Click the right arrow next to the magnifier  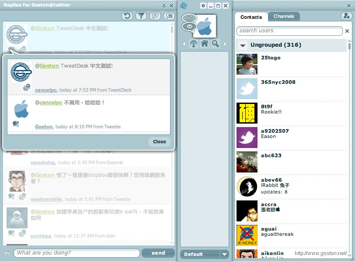[x=225, y=44]
